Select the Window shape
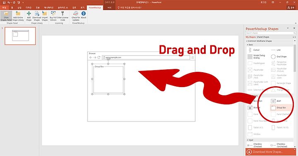298x156 pixels. (x=254, y=134)
